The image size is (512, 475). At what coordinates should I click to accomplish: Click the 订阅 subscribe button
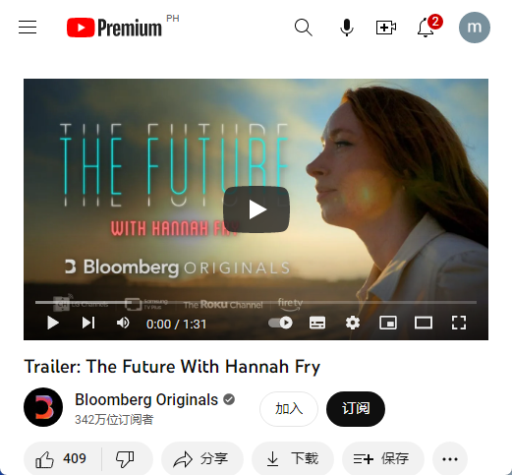(356, 409)
